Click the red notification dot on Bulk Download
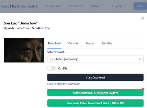This screenshot has width=147, height=108. [x=143, y=89]
